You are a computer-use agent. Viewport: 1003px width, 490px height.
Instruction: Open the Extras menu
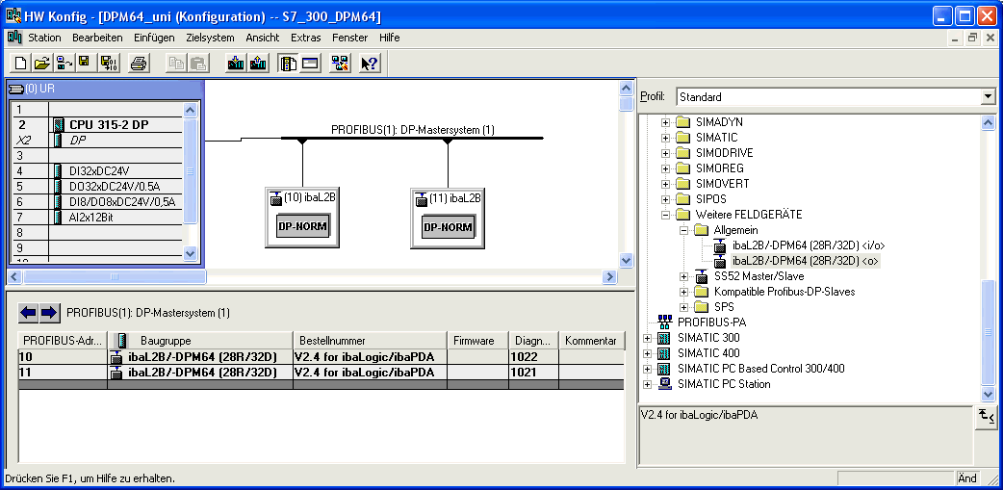(x=306, y=38)
